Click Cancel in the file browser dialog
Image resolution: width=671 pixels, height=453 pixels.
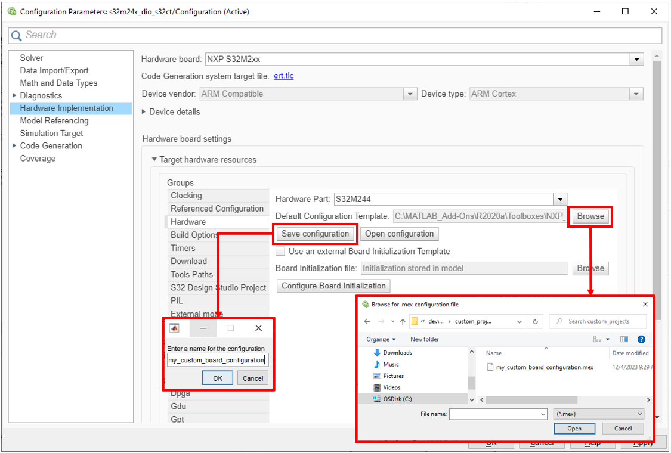623,428
